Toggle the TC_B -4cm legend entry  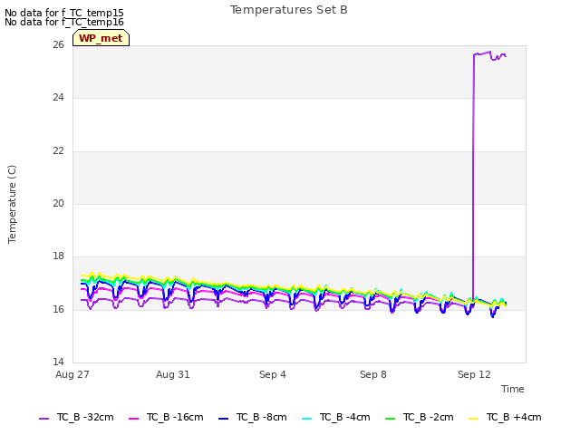[x=336, y=418]
